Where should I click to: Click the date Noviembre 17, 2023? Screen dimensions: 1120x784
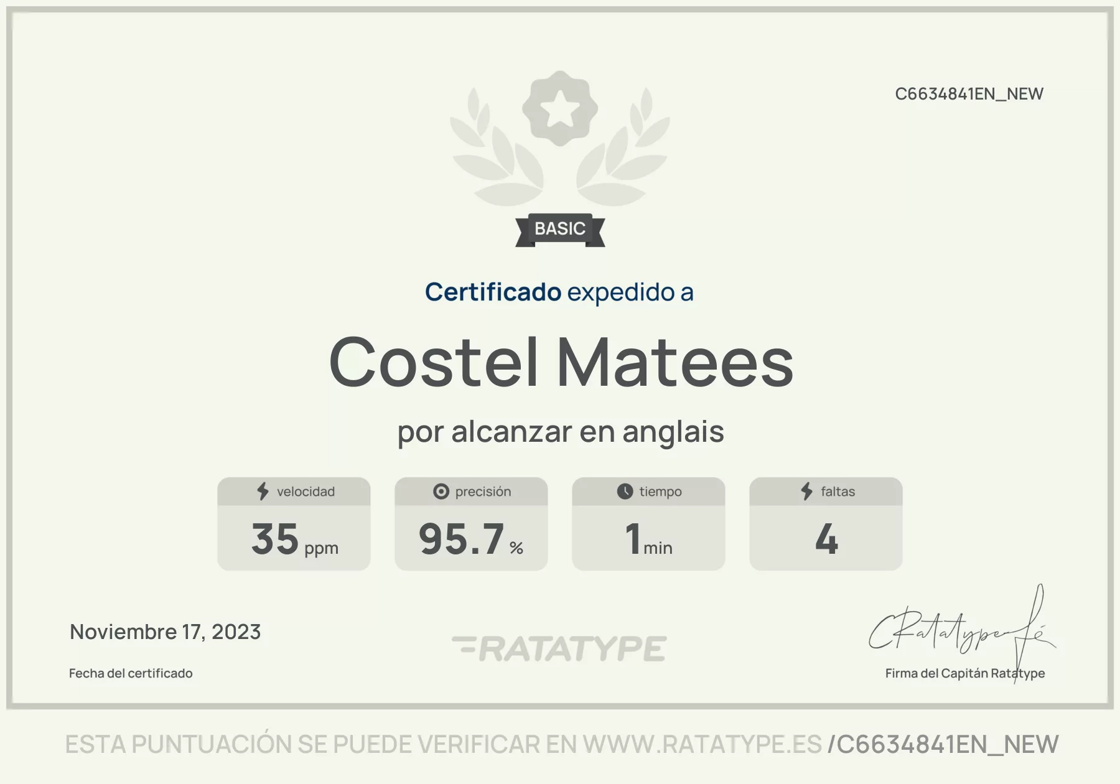pyautogui.click(x=165, y=632)
